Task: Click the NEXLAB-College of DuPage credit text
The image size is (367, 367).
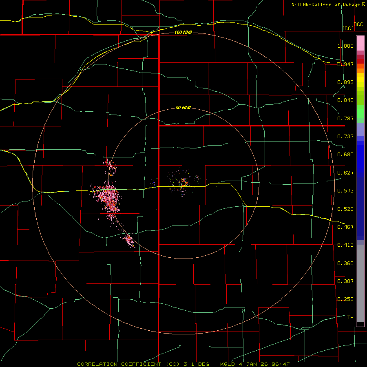Action: [x=325, y=4]
